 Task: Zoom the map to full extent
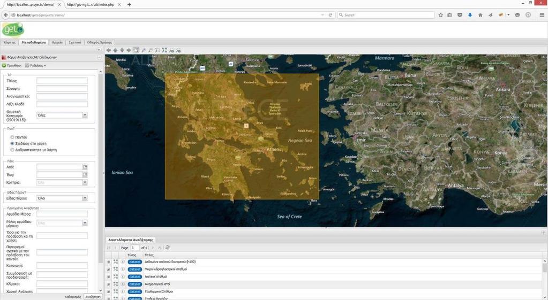click(x=164, y=50)
